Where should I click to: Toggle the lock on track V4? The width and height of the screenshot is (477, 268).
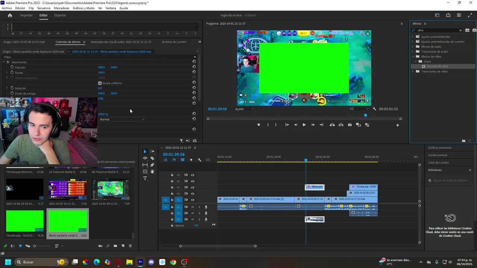(x=172, y=181)
